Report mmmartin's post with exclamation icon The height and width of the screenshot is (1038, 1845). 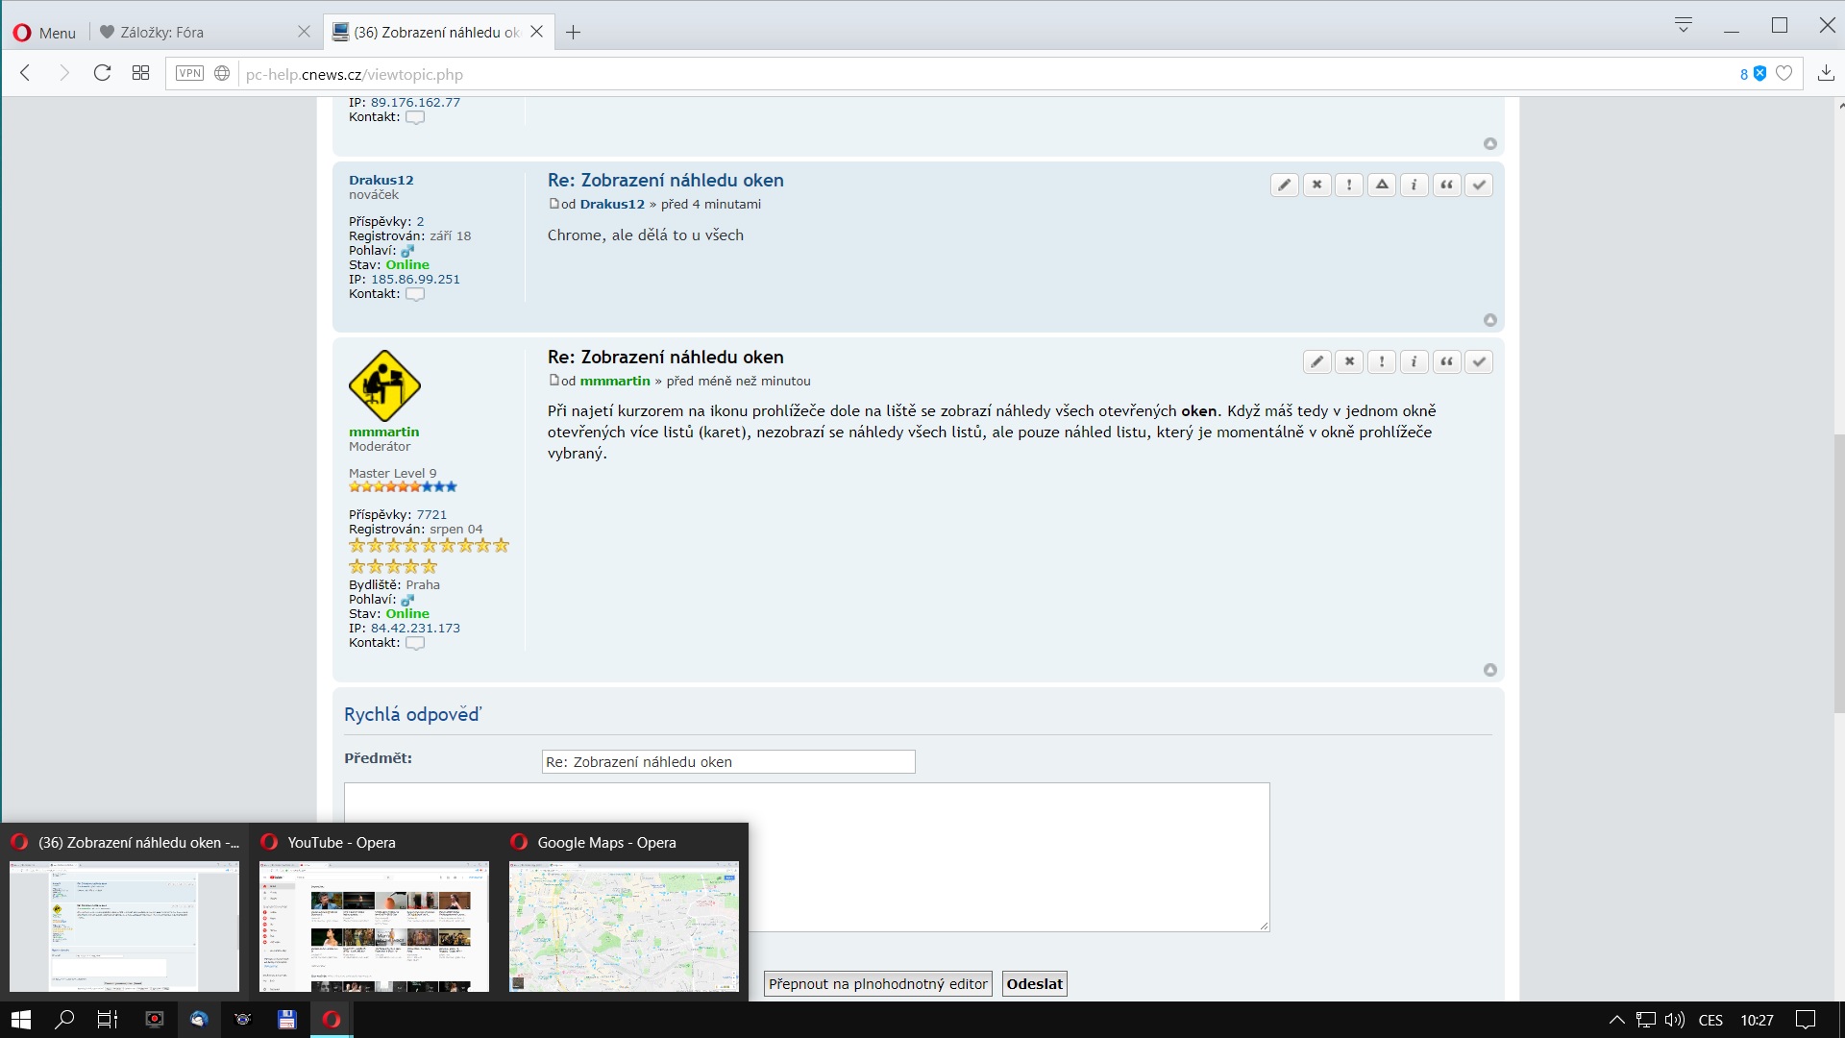[1382, 361]
